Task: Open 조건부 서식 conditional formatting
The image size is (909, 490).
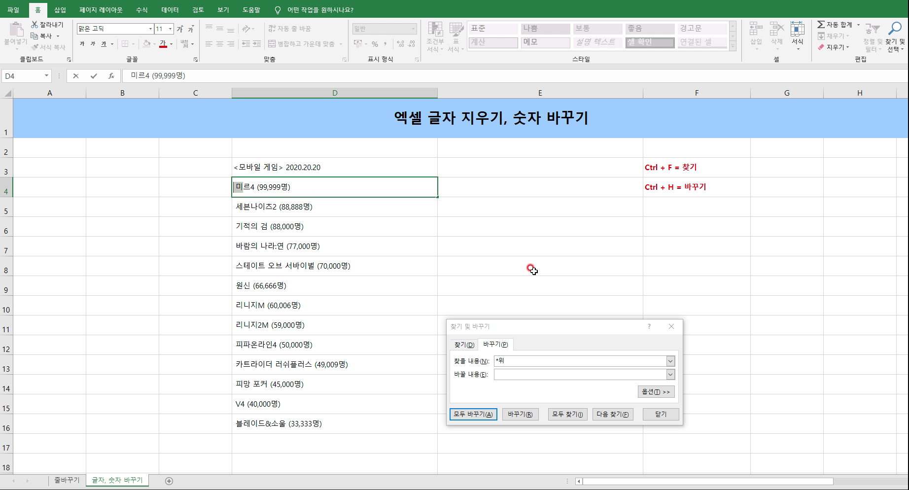Action: point(435,37)
